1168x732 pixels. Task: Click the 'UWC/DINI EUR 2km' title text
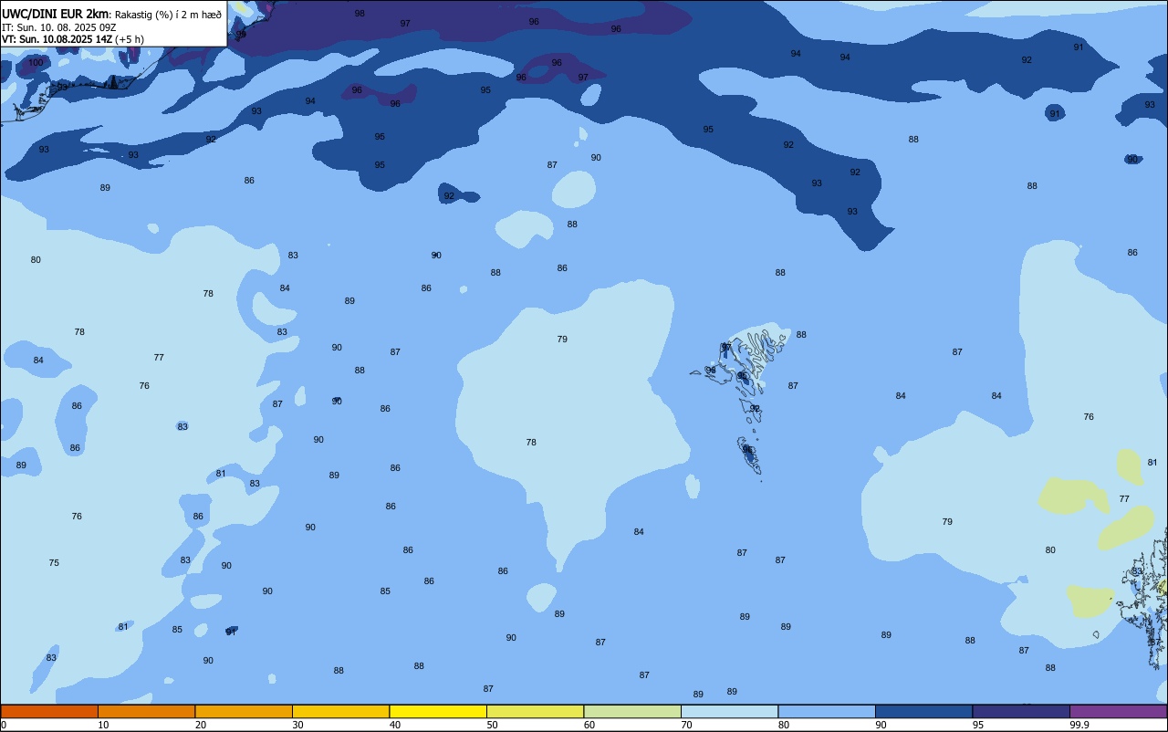pyautogui.click(x=55, y=14)
